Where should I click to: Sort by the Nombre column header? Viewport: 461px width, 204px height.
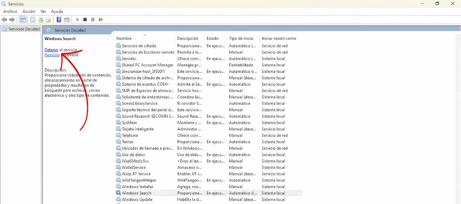[x=124, y=38]
